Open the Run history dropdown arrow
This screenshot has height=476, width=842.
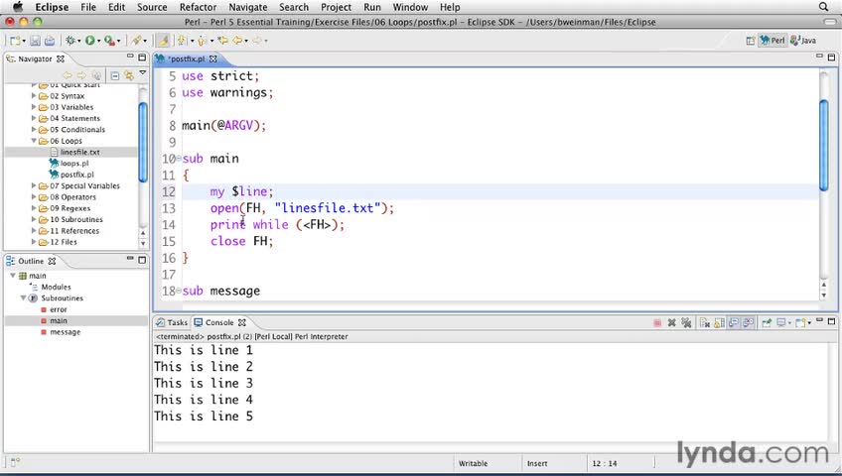98,41
